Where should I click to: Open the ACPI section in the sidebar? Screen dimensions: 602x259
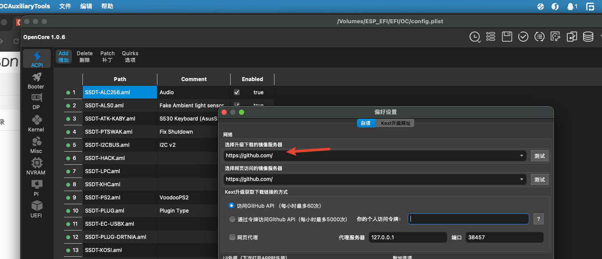(x=36, y=58)
